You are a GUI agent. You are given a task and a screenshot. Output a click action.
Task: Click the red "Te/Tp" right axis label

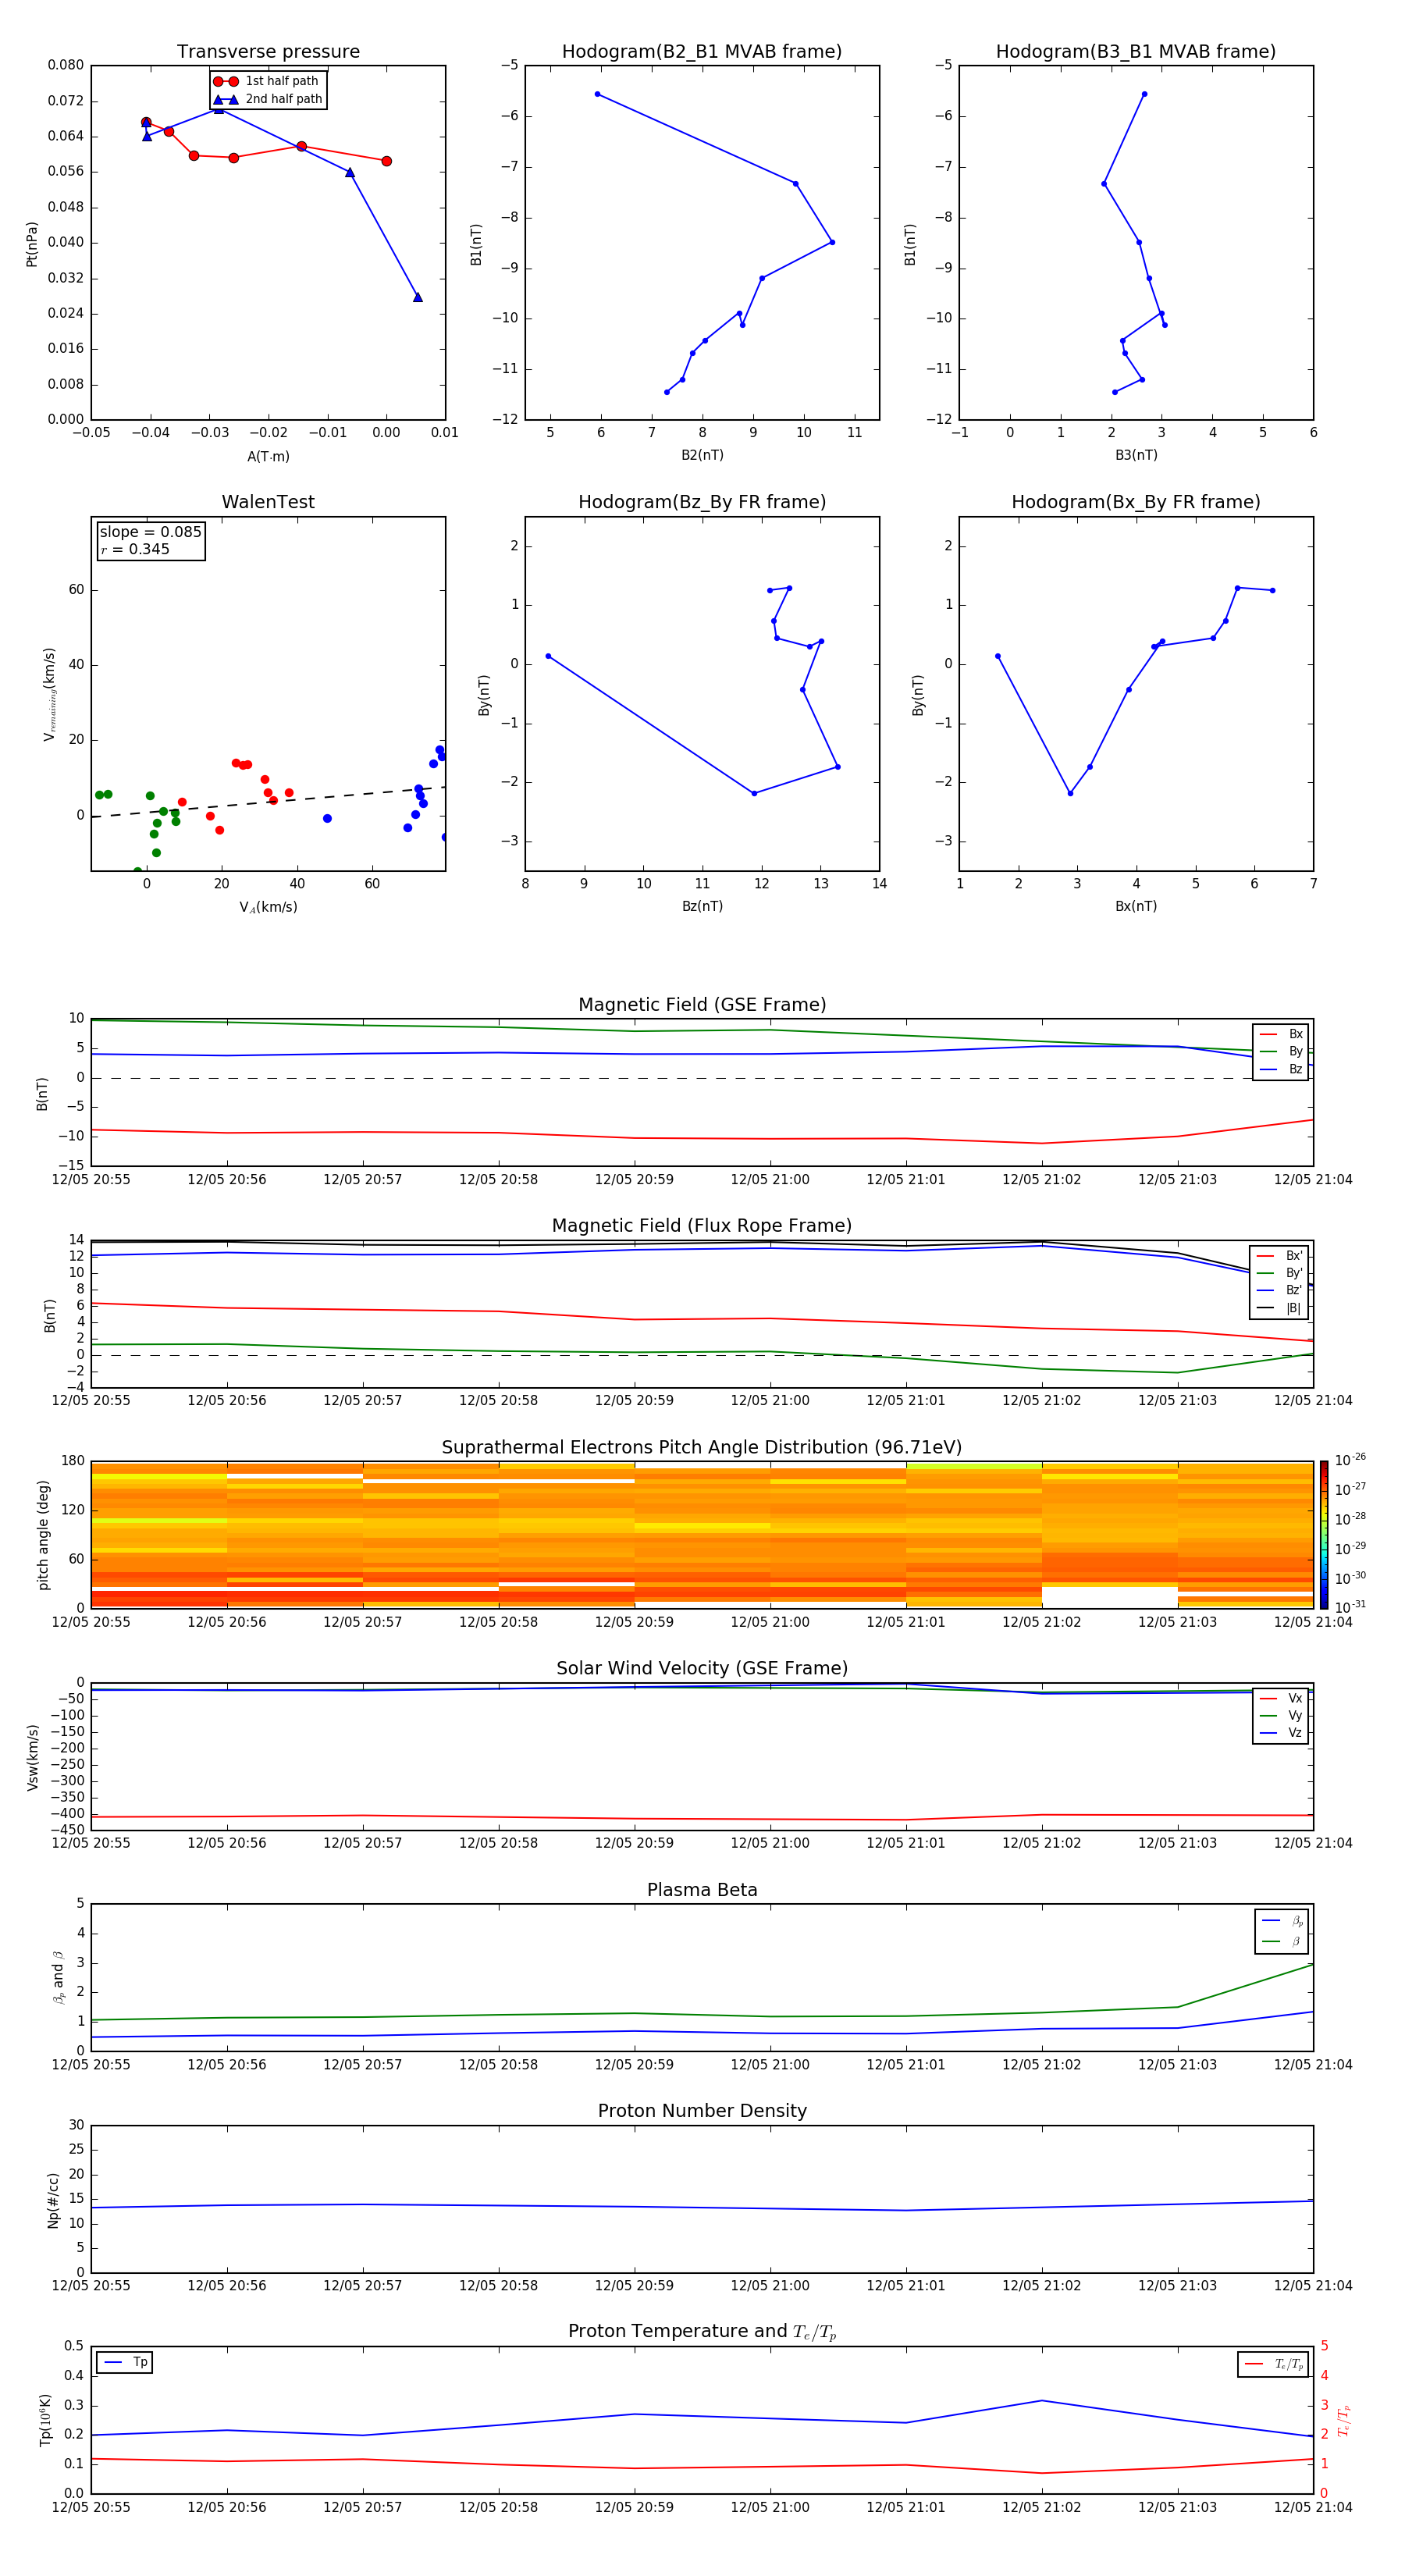coord(1345,2420)
